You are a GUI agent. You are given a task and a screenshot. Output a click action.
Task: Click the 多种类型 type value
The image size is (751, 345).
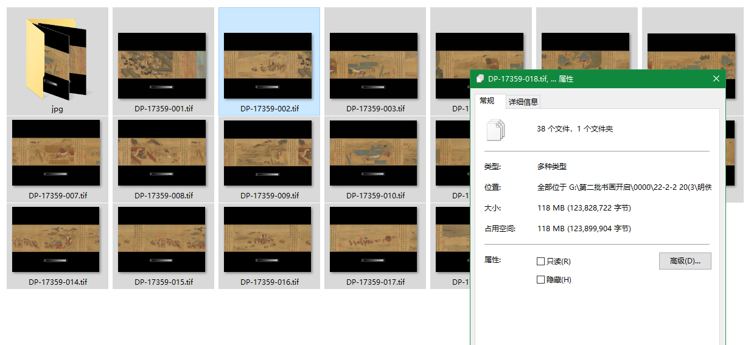click(x=551, y=167)
